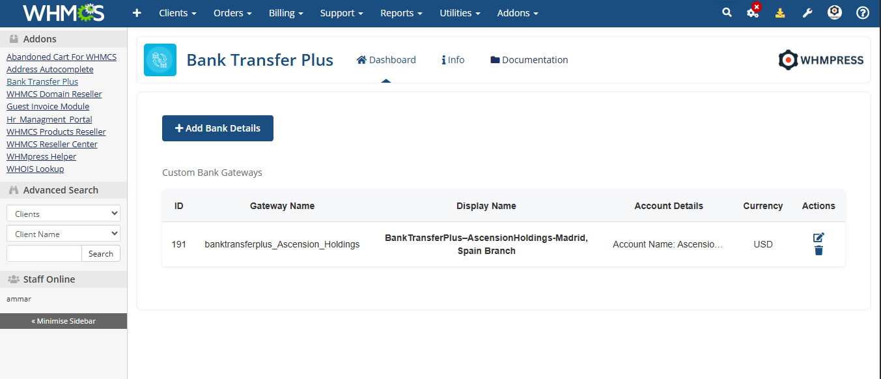Open Abandoned Cart For WHMCS link
This screenshot has height=379, width=881.
(61, 57)
